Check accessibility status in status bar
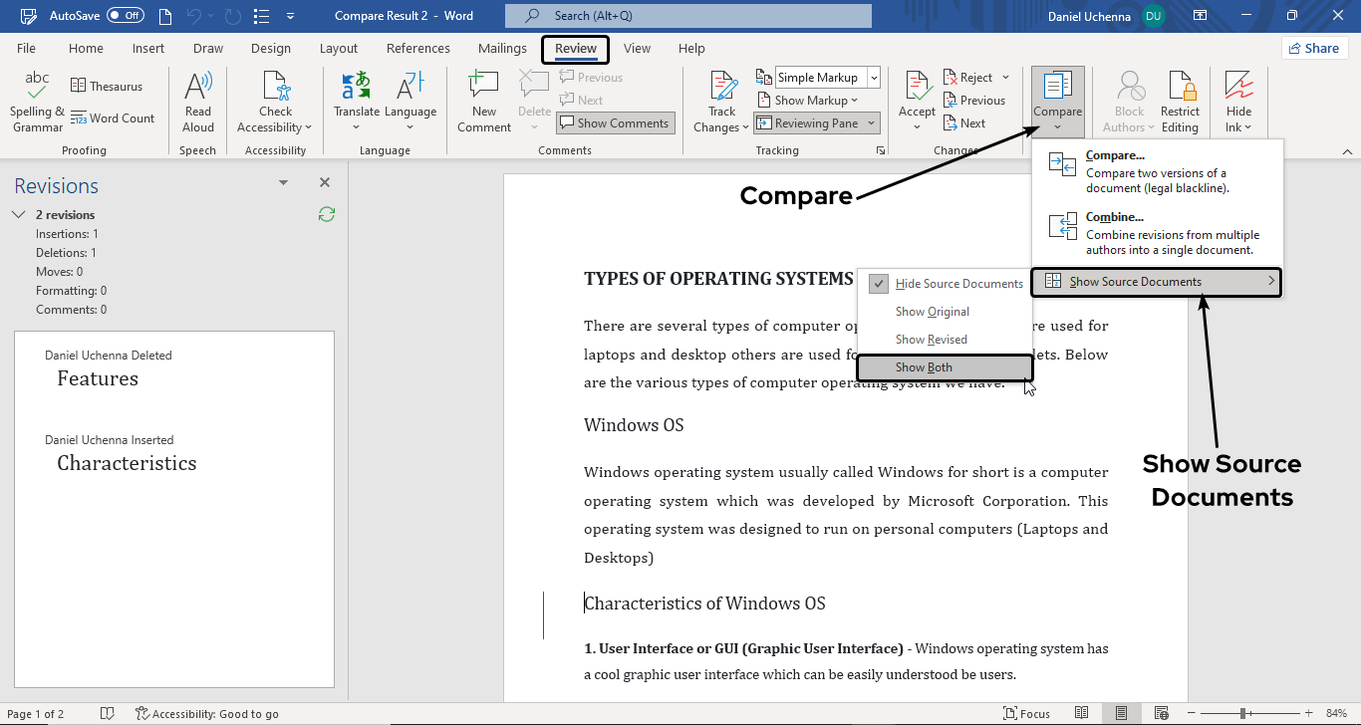Viewport: 1361px width, 725px height. point(207,713)
